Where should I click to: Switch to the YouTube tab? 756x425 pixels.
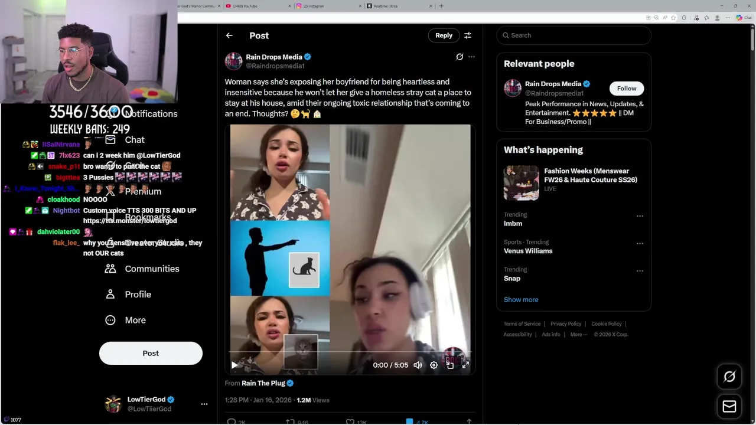pos(258,6)
